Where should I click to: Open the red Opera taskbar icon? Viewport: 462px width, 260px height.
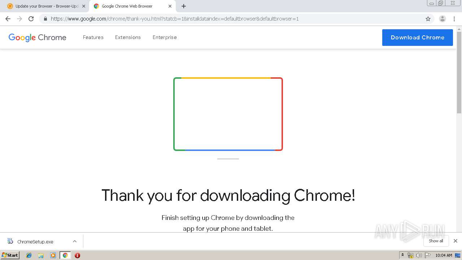(77, 255)
